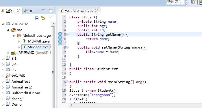Select the 结构函数 project
Image resolution: width=202 pixels, height=108 pixels.
coord(18,76)
